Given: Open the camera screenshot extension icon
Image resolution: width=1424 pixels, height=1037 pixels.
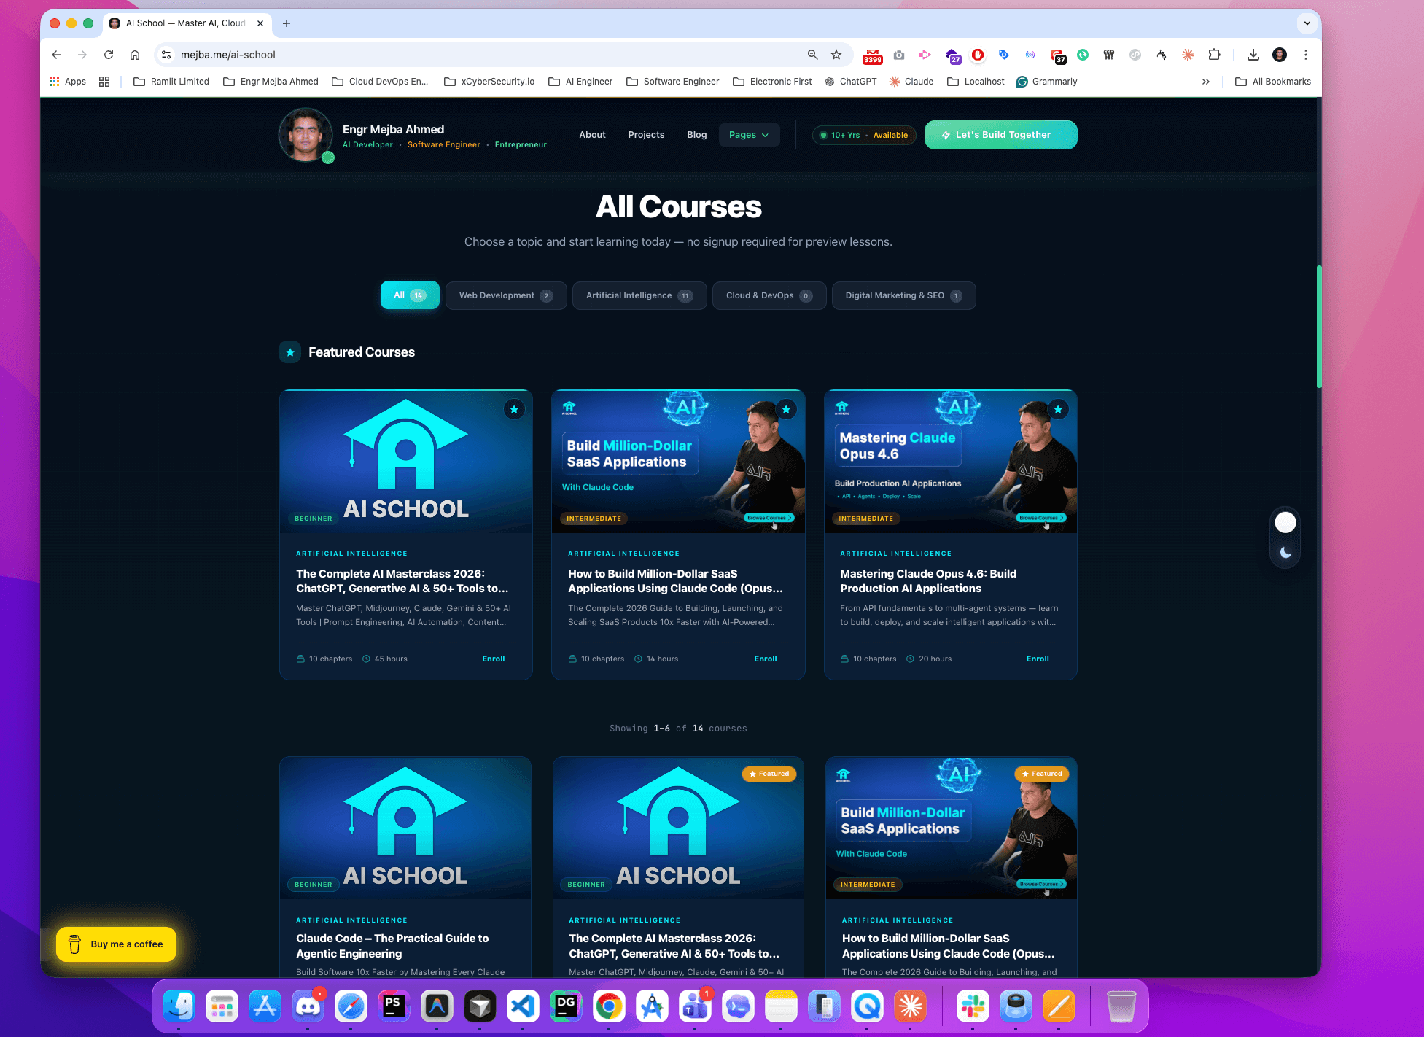Looking at the screenshot, I should (899, 55).
